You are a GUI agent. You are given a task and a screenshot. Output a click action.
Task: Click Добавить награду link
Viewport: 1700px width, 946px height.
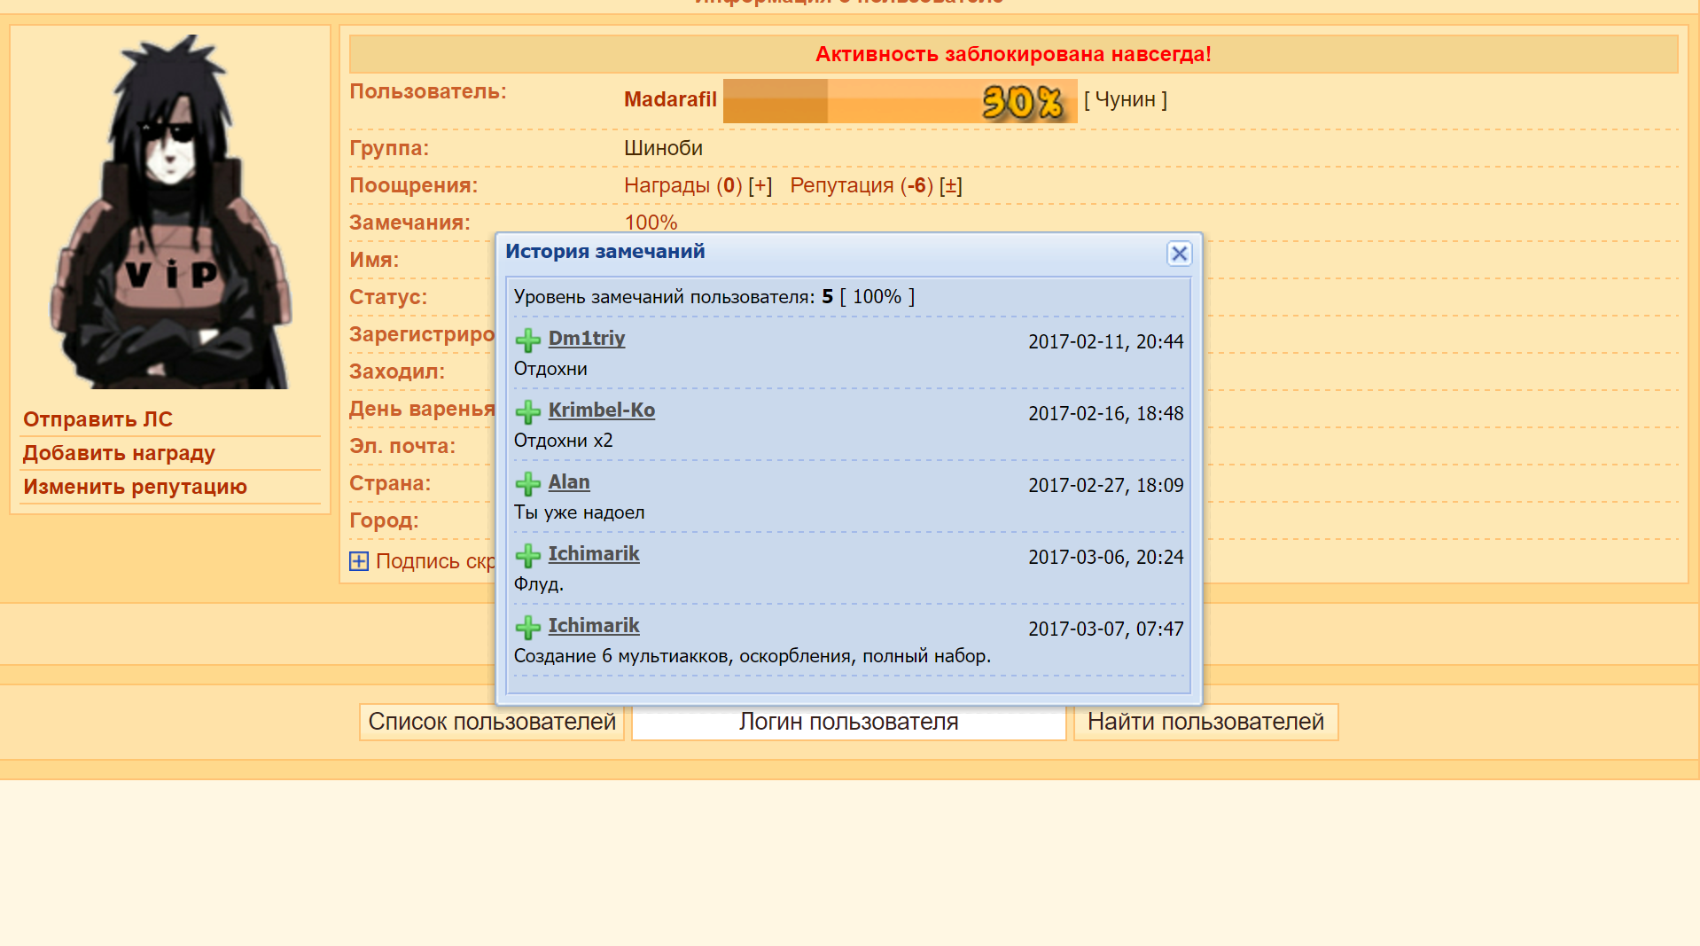click(x=119, y=453)
